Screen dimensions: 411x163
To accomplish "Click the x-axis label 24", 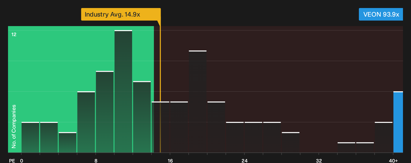I will [245, 160].
